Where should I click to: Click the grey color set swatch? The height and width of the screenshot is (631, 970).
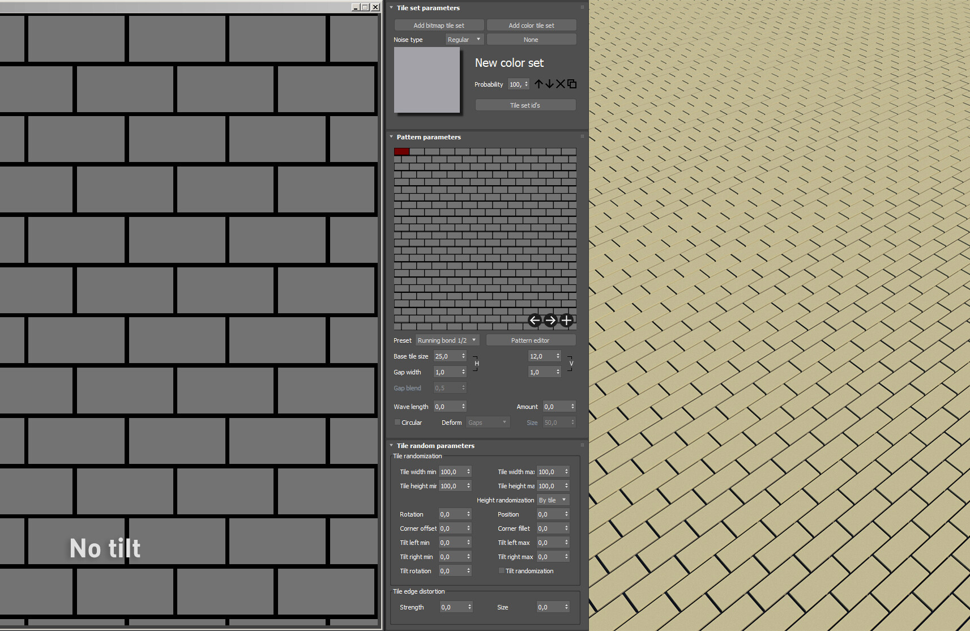click(427, 80)
